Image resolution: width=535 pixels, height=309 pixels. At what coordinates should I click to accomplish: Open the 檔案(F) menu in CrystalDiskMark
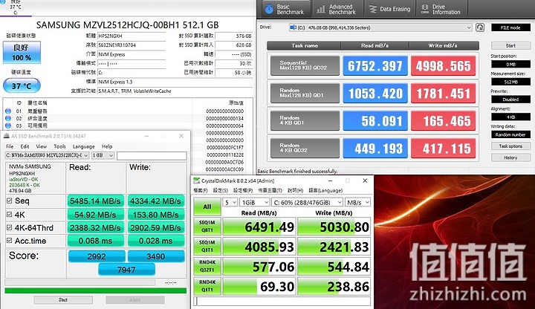(x=201, y=190)
